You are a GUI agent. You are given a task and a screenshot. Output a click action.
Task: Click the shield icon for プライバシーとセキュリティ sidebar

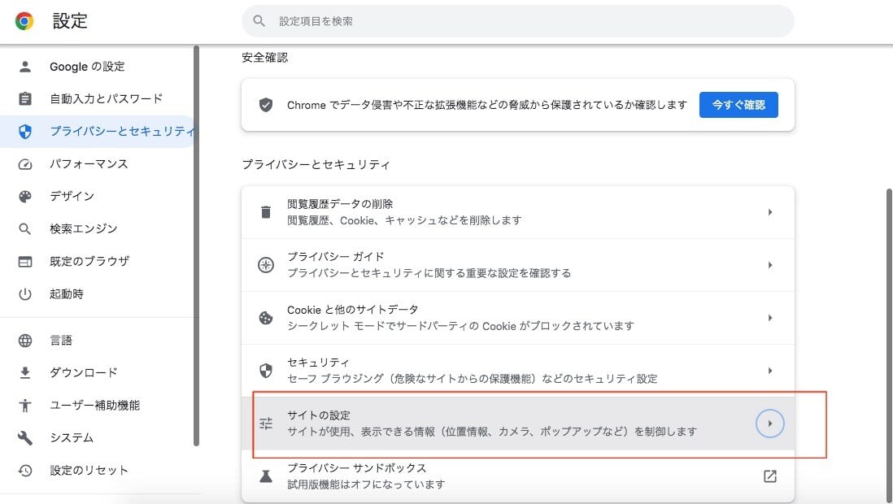[x=25, y=132]
